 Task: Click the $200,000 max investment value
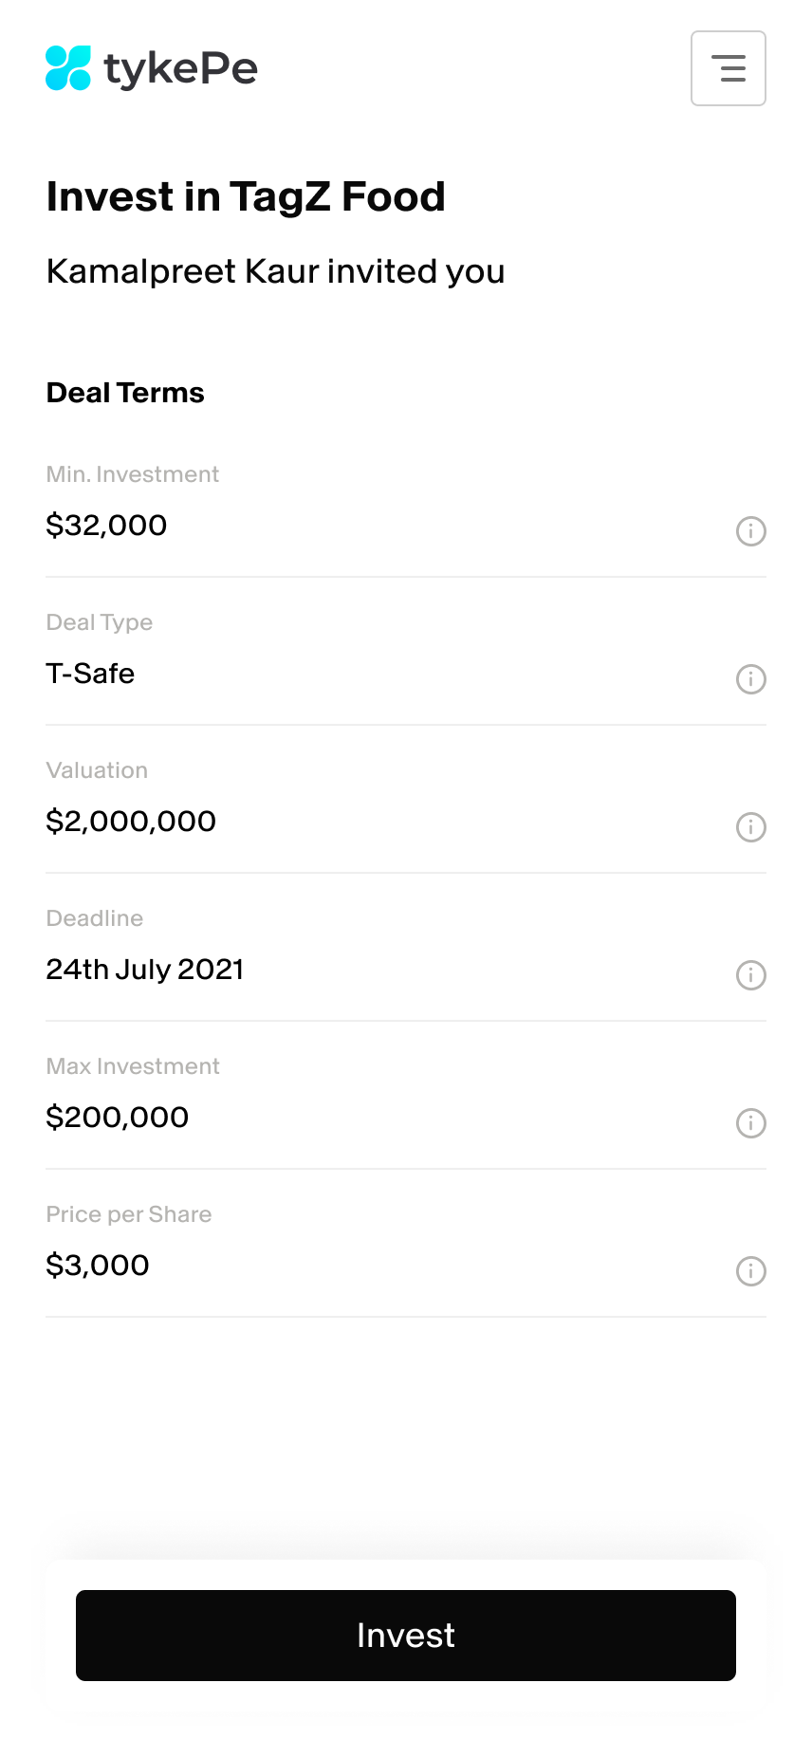pos(118,1118)
